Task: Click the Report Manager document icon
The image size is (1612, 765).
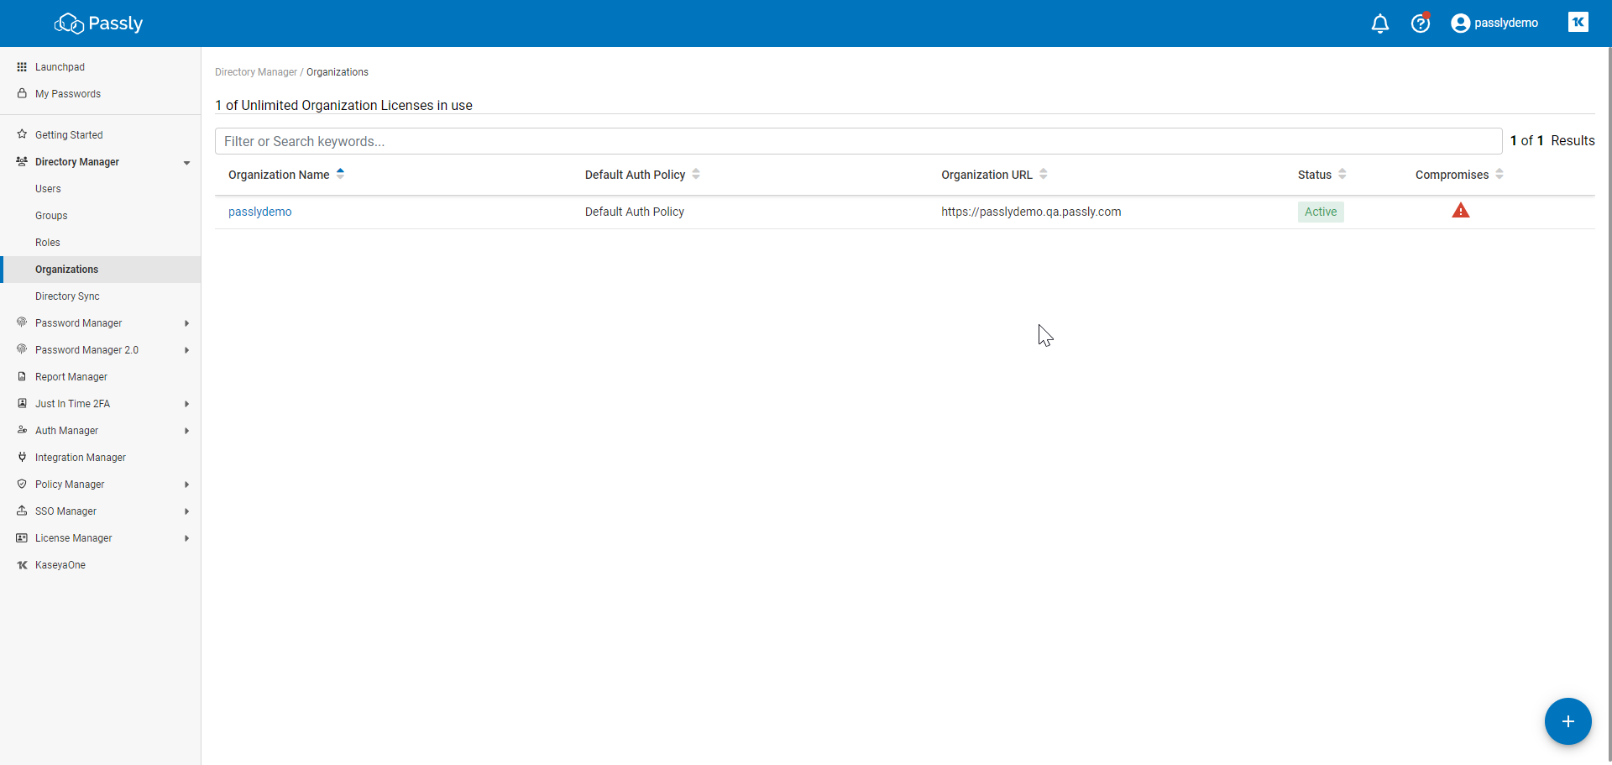Action: (x=22, y=376)
